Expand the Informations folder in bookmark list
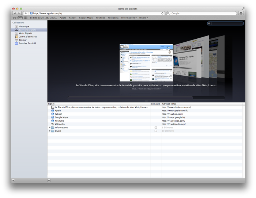Screen dimensions: 256x198 pyautogui.click(x=49, y=127)
